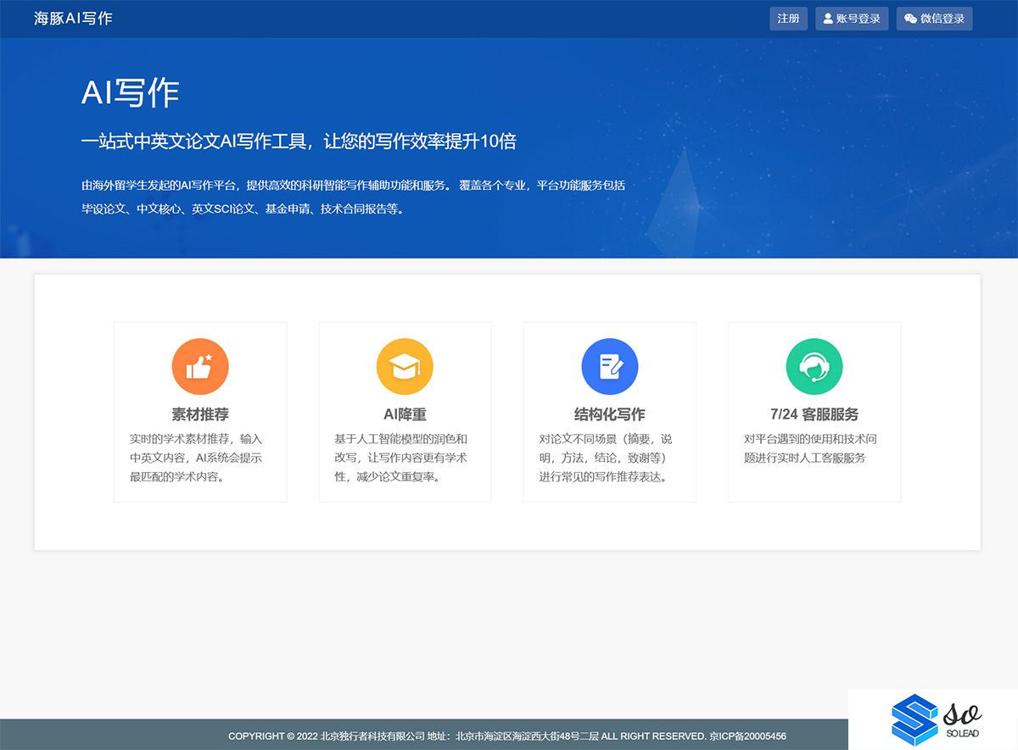Viewport: 1018px width, 750px height.
Task: Click the green headset 客服服务 icon
Action: [x=814, y=367]
